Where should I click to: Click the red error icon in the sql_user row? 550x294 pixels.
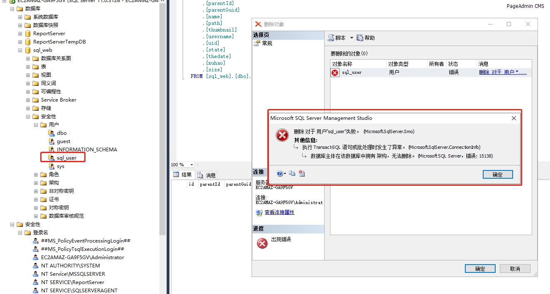pyautogui.click(x=335, y=73)
